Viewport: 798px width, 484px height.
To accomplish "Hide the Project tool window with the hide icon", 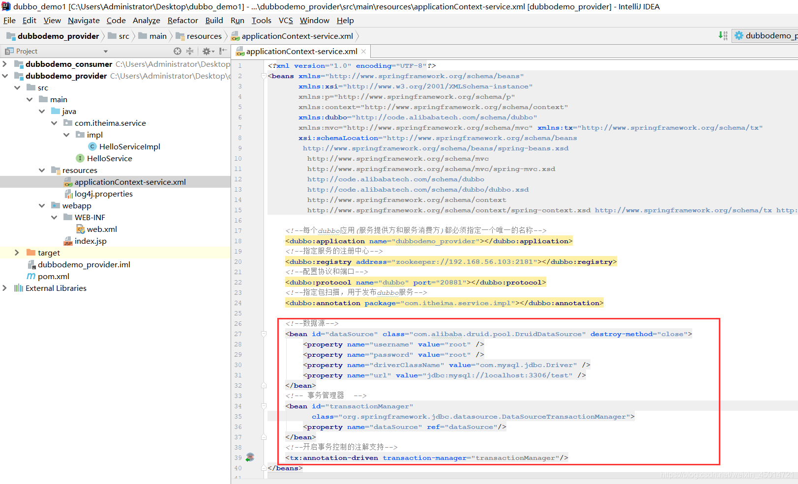I will tap(223, 51).
